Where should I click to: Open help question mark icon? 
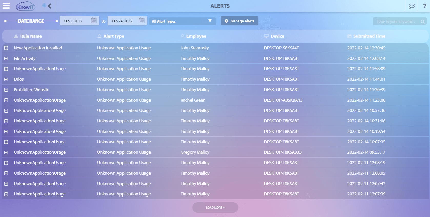pyautogui.click(x=425, y=6)
